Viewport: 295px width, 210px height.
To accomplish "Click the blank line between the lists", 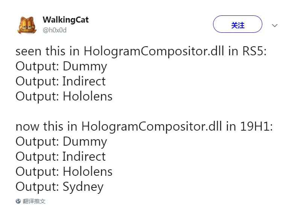I will point(144,111).
